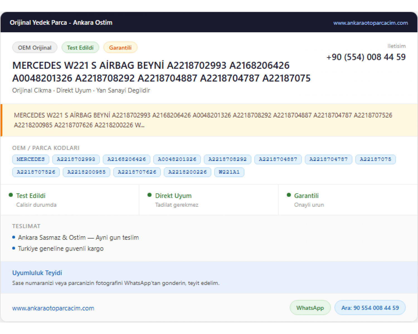Click the green dot next to Test Edildi feature
The image size is (418, 334).
(x=11, y=195)
